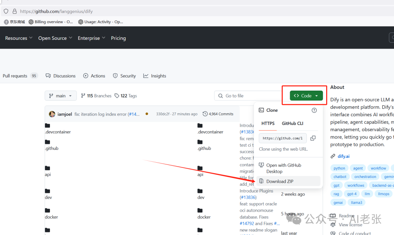The image size is (394, 235).
Task: View the 122 Tags link
Action: [x=125, y=96]
